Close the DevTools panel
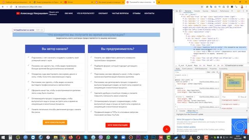Viewport: 249px width, 140px height. [247, 11]
